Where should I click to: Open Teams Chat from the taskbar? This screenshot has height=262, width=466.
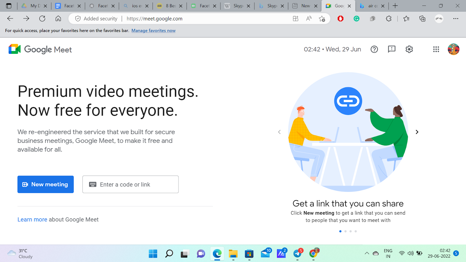tap(201, 254)
